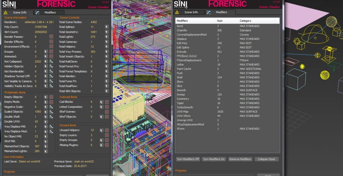The height and width of the screenshot is (176, 343).
Task: Click select icon for Total Forest Templates
Action: (x=107, y=71)
